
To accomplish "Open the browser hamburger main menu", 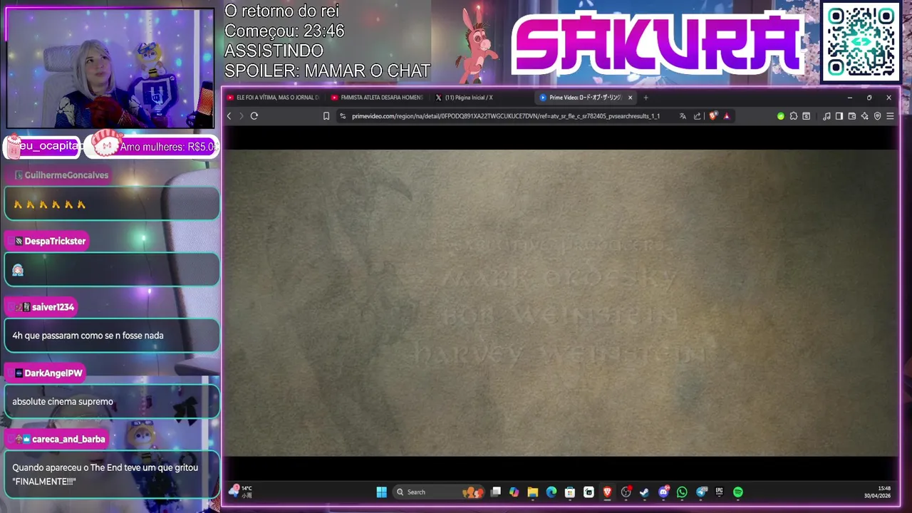I will [x=890, y=116].
